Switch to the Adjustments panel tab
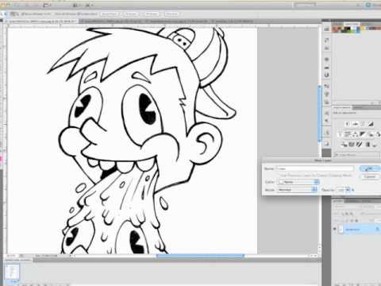Viewport: 381px width, 286px height. (x=341, y=107)
